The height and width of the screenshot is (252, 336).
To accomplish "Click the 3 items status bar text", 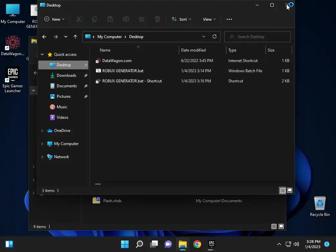I will pos(48,191).
